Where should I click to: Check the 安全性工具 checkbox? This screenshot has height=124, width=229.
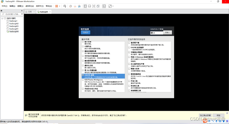[x=129, y=86]
